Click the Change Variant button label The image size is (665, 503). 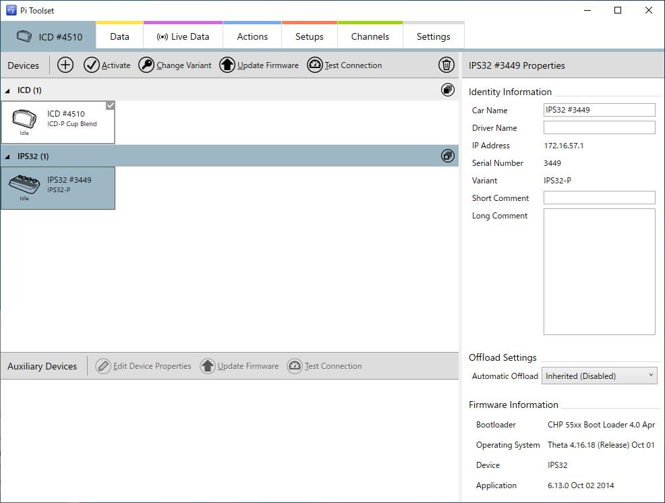pos(183,65)
